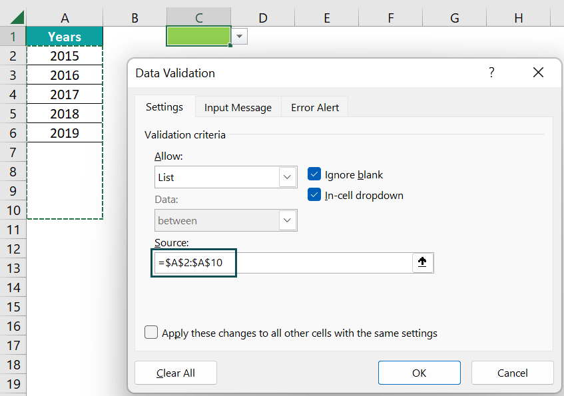Viewport: 564px width, 396px height.
Task: Click the row 19 header
Action: (x=12, y=384)
